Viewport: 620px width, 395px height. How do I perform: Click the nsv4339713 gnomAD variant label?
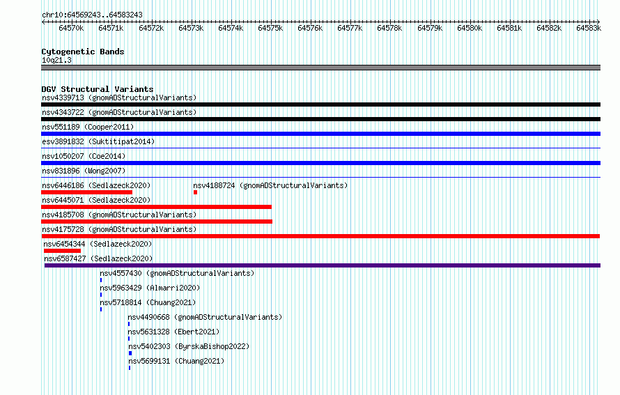coord(119,98)
